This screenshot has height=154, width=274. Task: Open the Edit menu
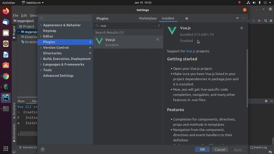[24, 15]
